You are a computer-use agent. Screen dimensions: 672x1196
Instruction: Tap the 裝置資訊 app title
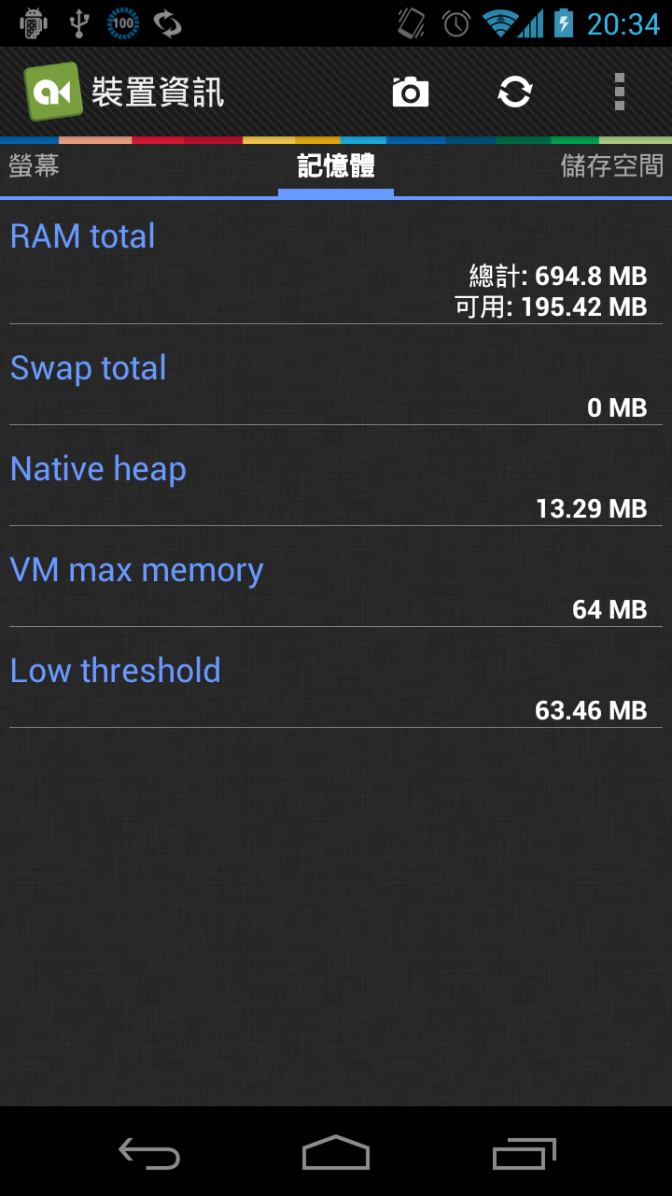(x=158, y=93)
